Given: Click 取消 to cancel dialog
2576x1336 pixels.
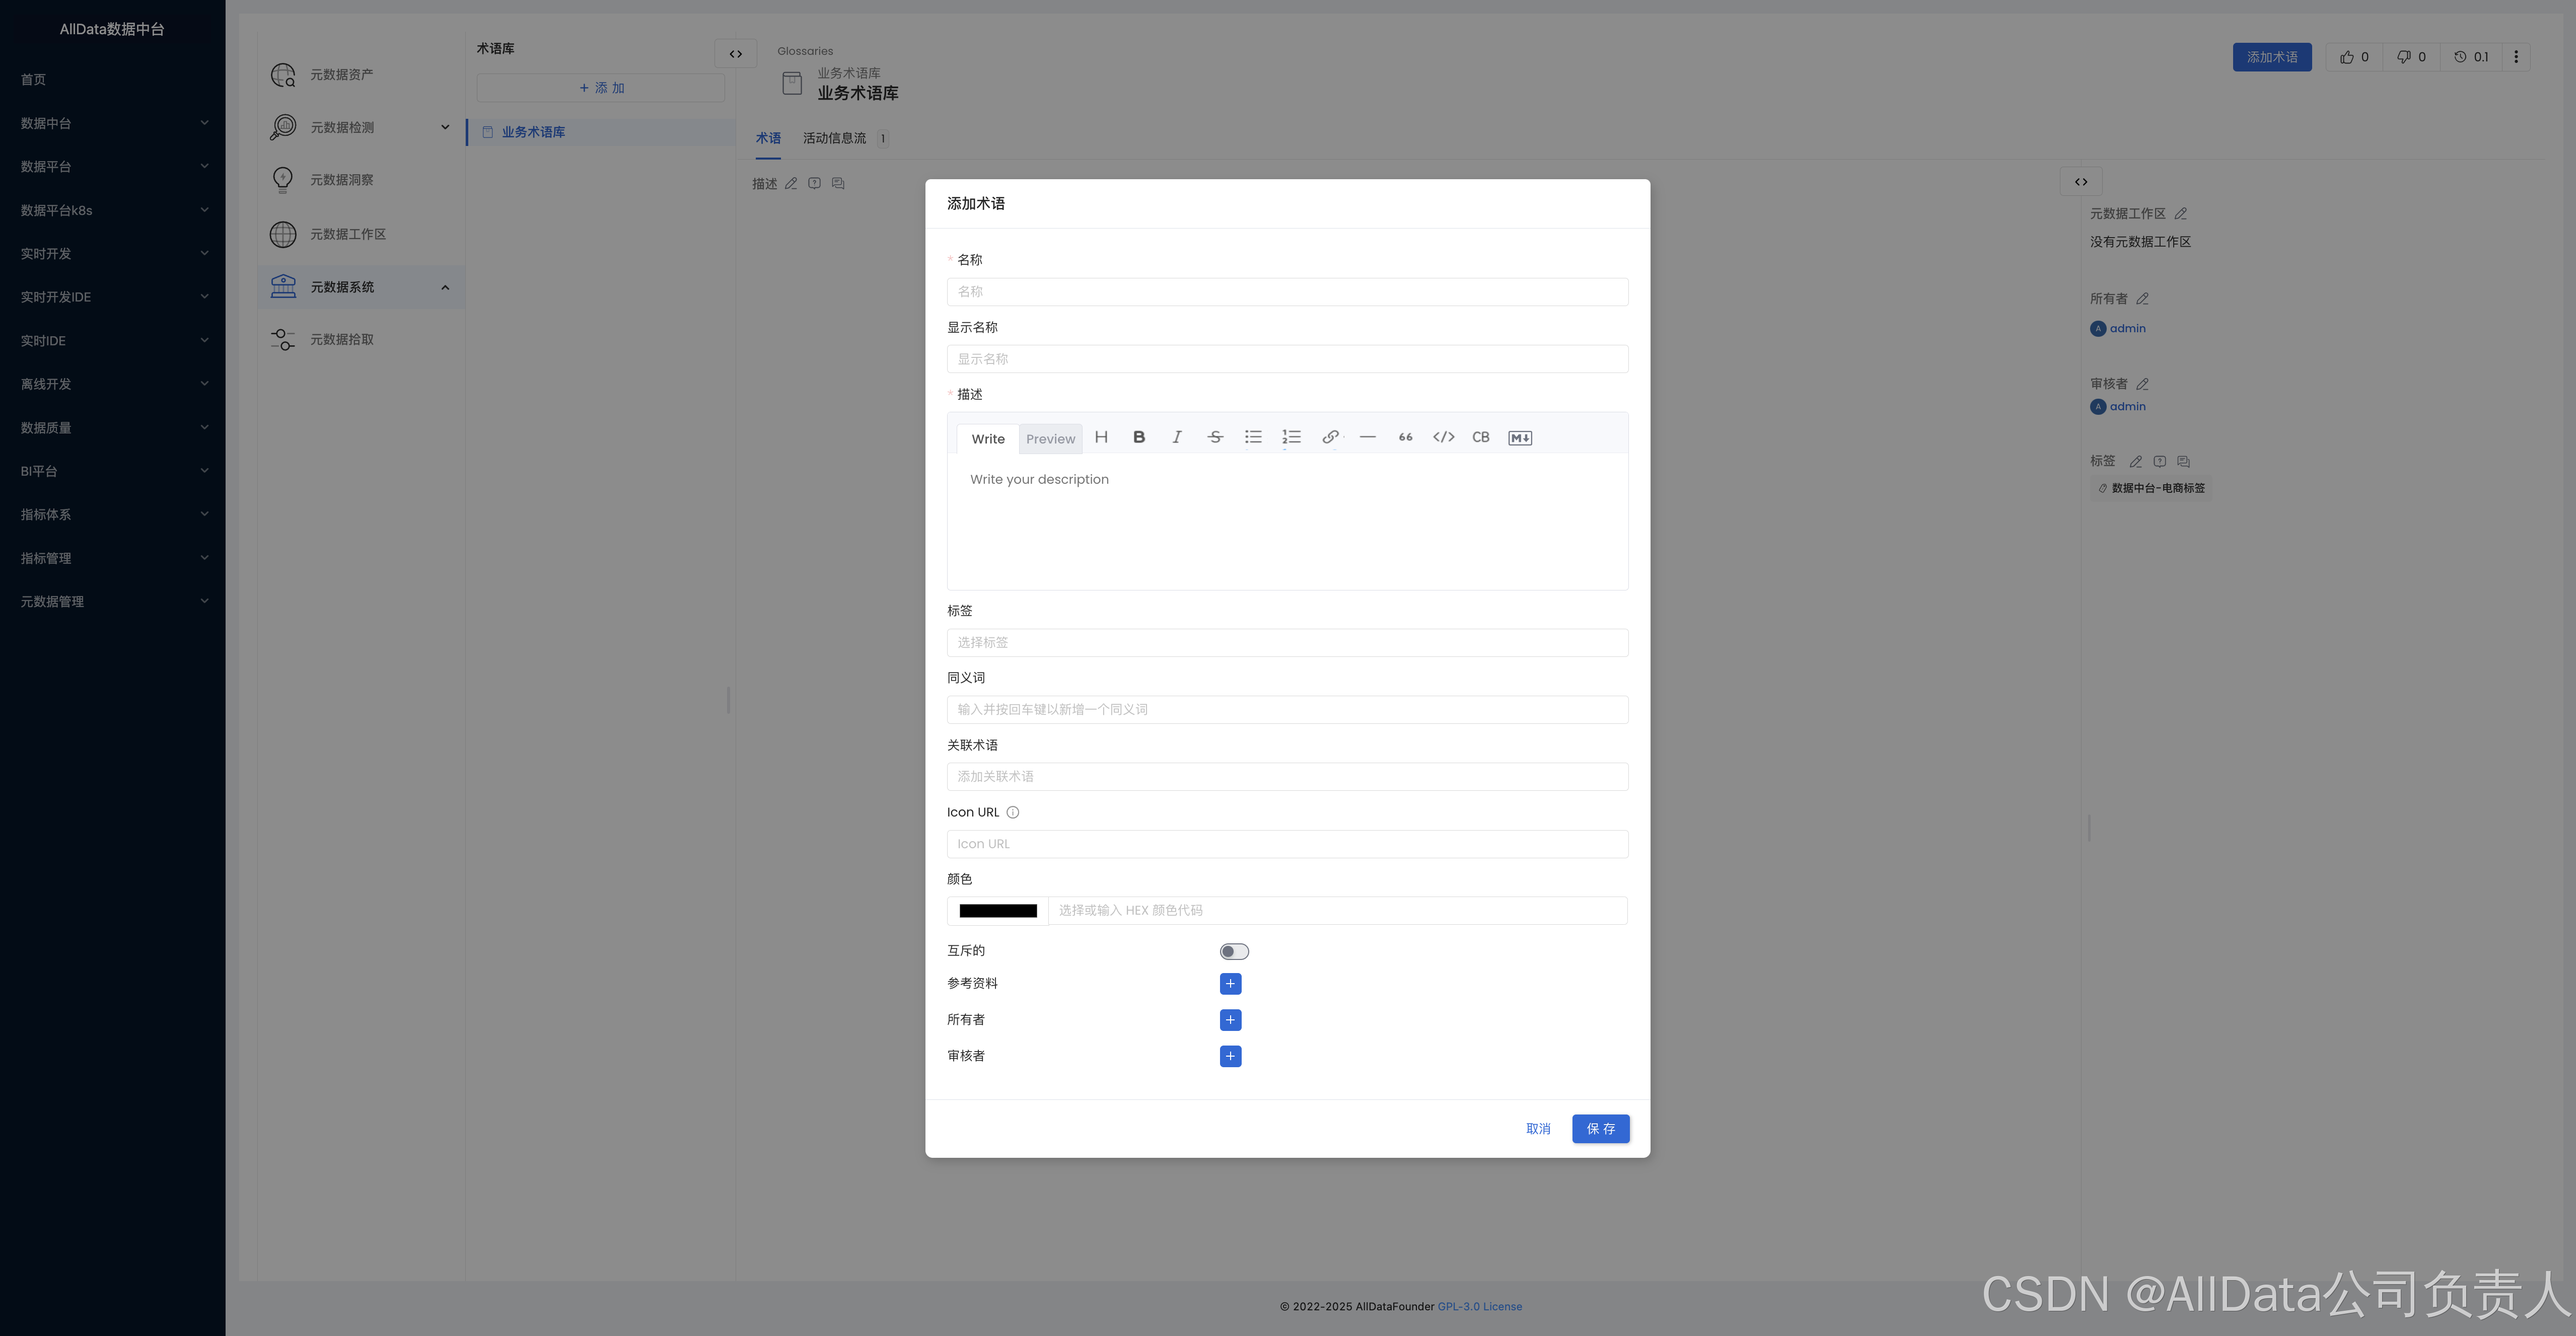Looking at the screenshot, I should (1538, 1128).
